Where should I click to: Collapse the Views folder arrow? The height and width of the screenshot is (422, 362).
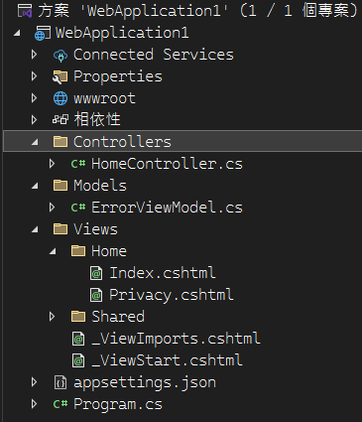tap(35, 229)
